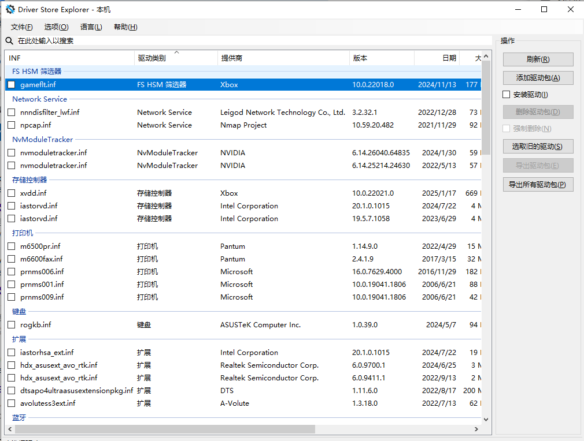Check the box for nnndisfilter_lwf.inf
Viewport: 584px width, 441px height.
[x=12, y=113]
